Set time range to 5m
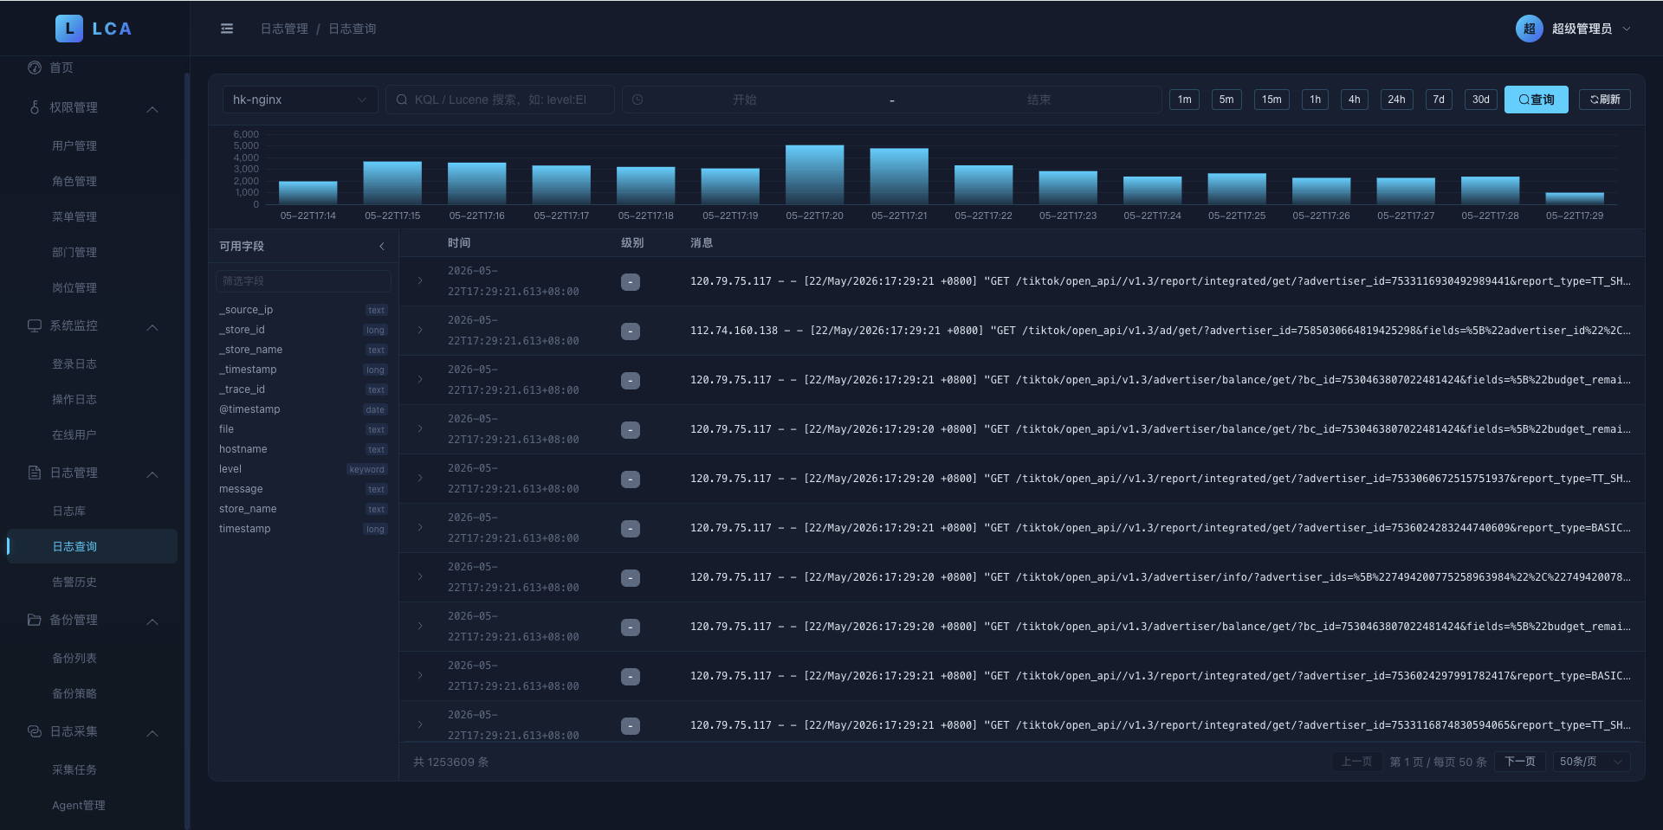This screenshot has width=1663, height=830. (x=1226, y=100)
